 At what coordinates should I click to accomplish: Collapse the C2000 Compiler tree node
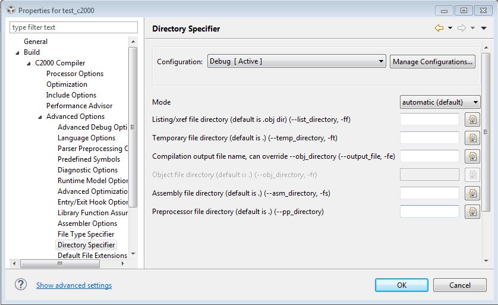29,64
